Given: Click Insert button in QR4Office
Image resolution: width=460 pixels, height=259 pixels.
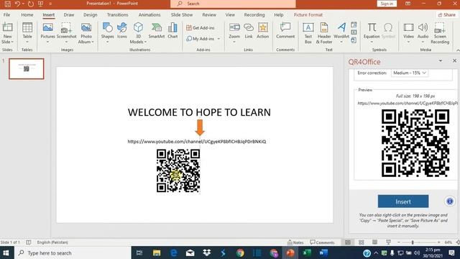Looking at the screenshot, I should (x=403, y=201).
